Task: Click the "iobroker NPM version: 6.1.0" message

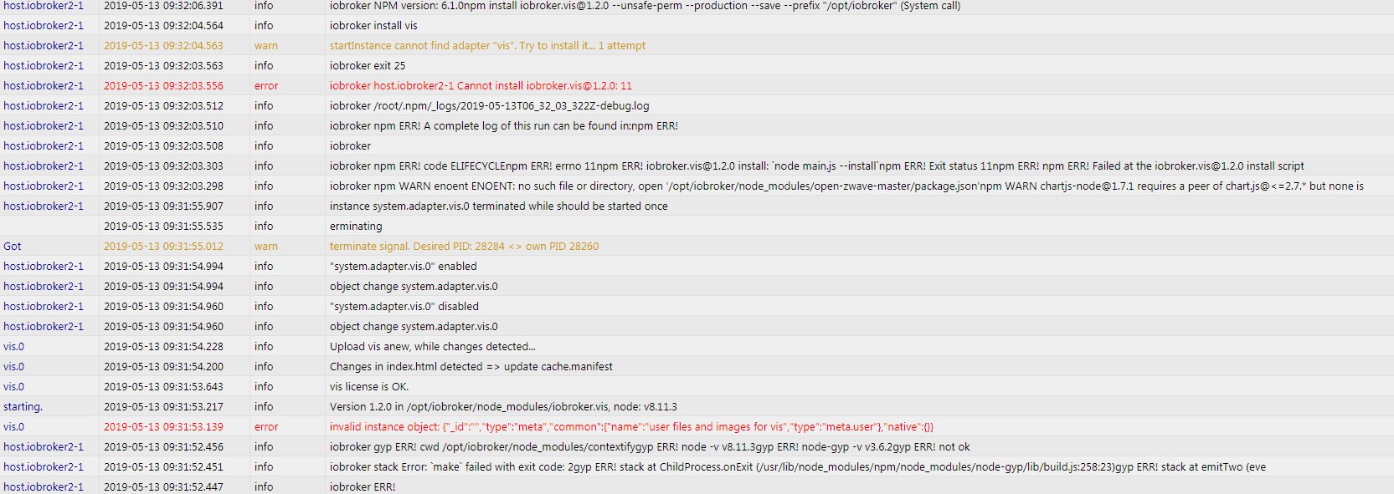Action: pos(645,6)
